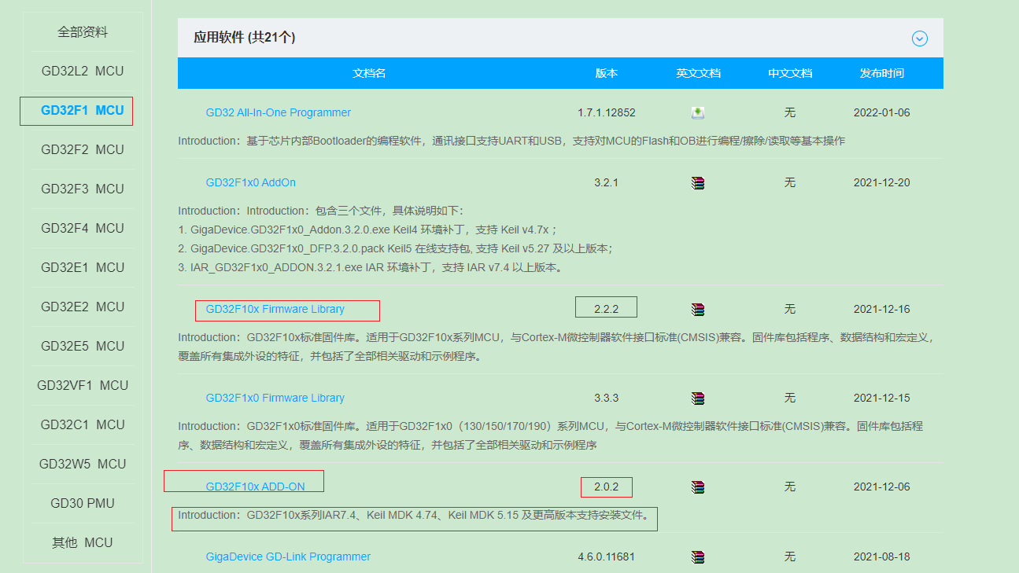Open the GD32 All-In-One Programmer link
Image resolution: width=1019 pixels, height=573 pixels.
point(279,112)
